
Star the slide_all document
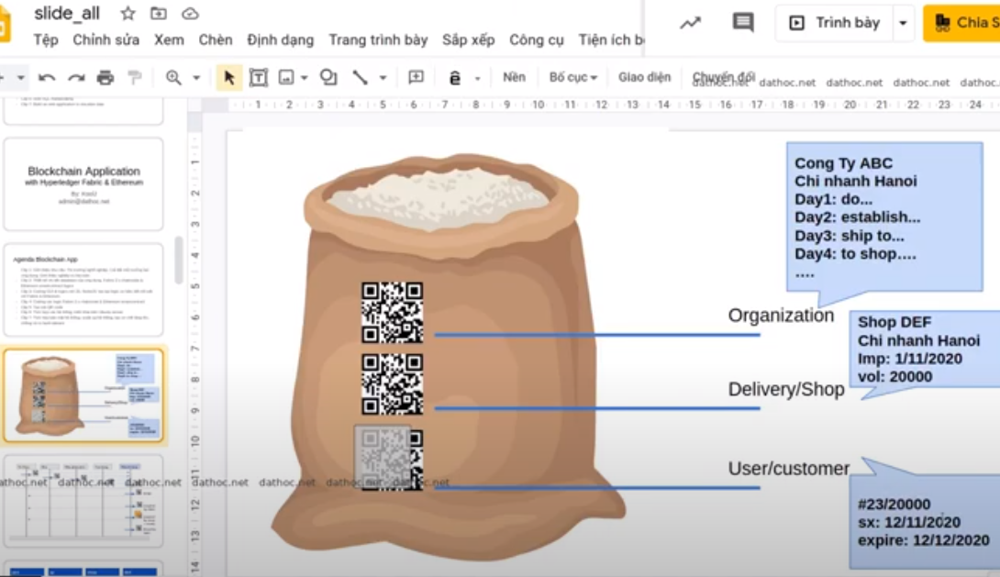(x=128, y=14)
